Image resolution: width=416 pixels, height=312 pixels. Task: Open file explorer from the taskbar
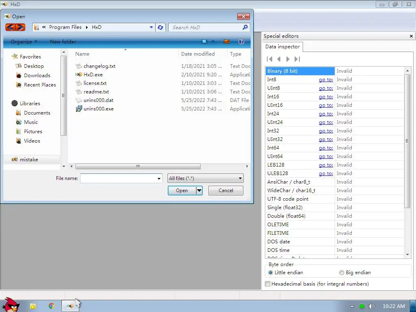pos(32,306)
